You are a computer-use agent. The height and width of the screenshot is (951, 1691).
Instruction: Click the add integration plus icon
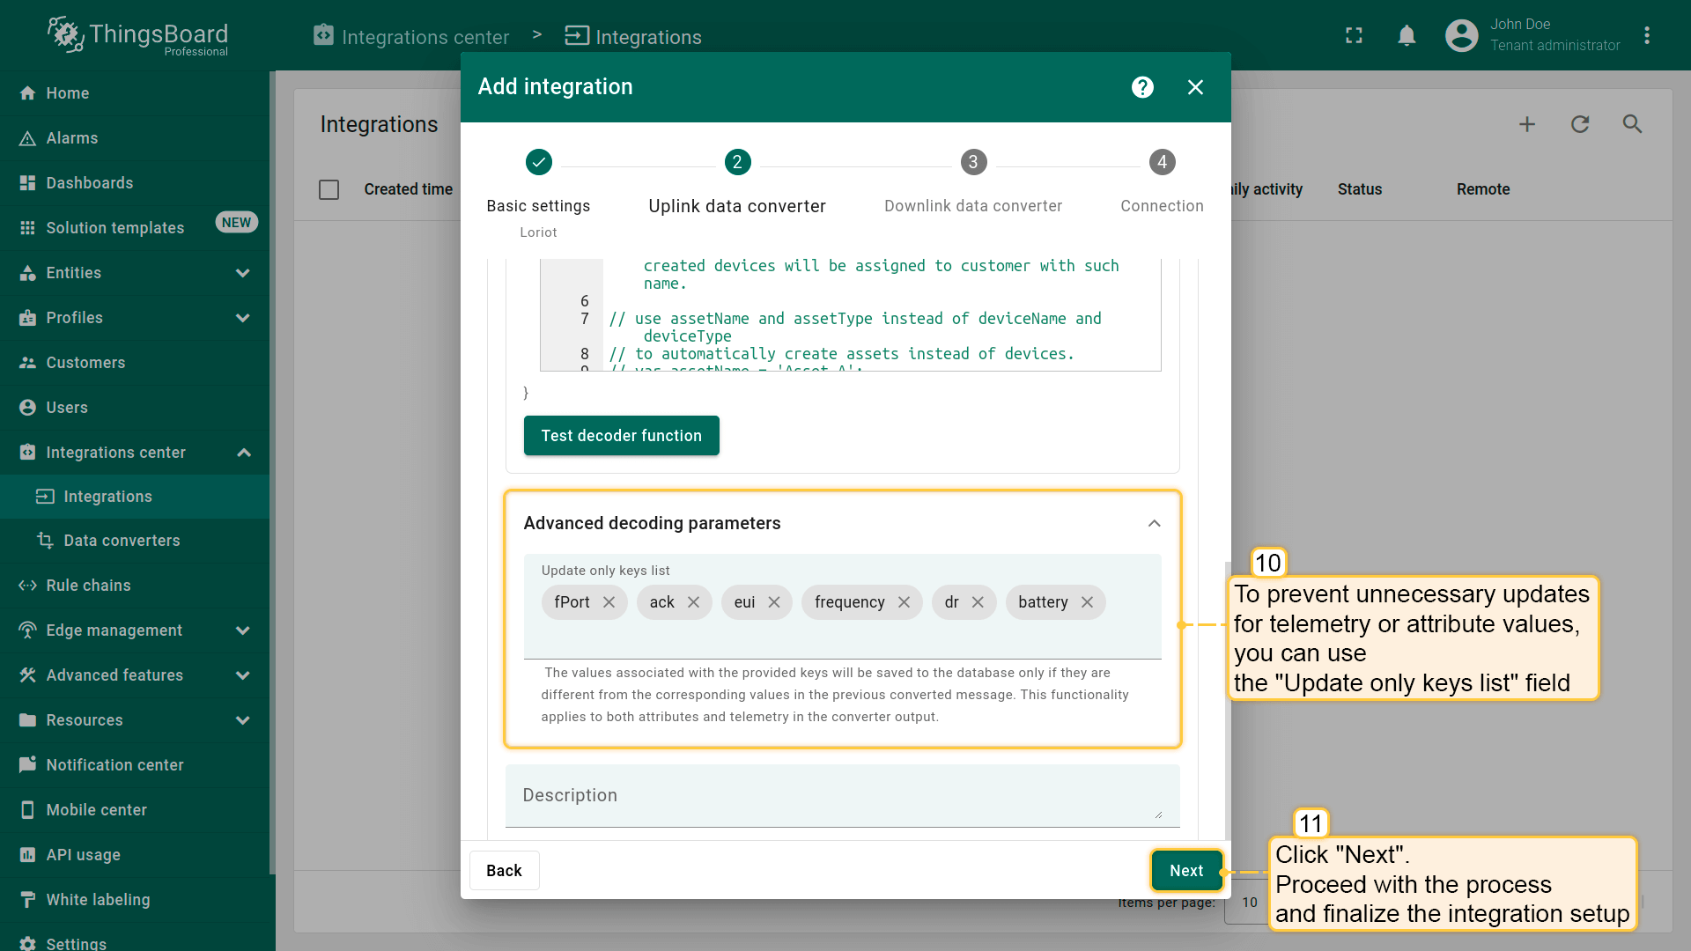point(1527,124)
